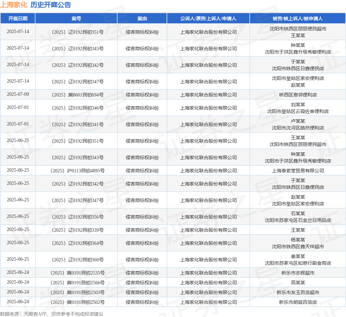Click case number (2025)辽0192民初339号

point(77,230)
